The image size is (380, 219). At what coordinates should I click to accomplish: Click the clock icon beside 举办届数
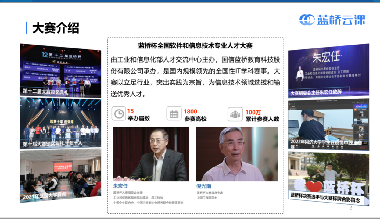[x=119, y=113]
